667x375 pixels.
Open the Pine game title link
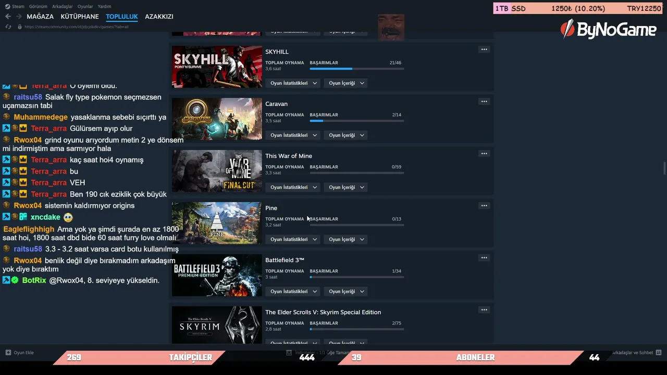271,208
